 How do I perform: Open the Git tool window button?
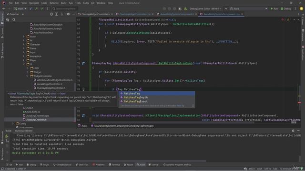9,165
